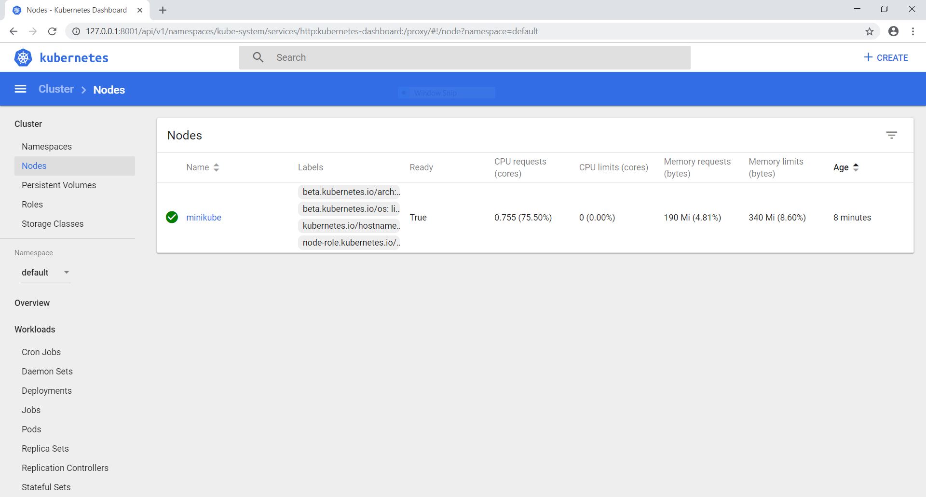The image size is (926, 497).
Task: Click the kubernetes.io/hostname label chip
Action: click(349, 226)
